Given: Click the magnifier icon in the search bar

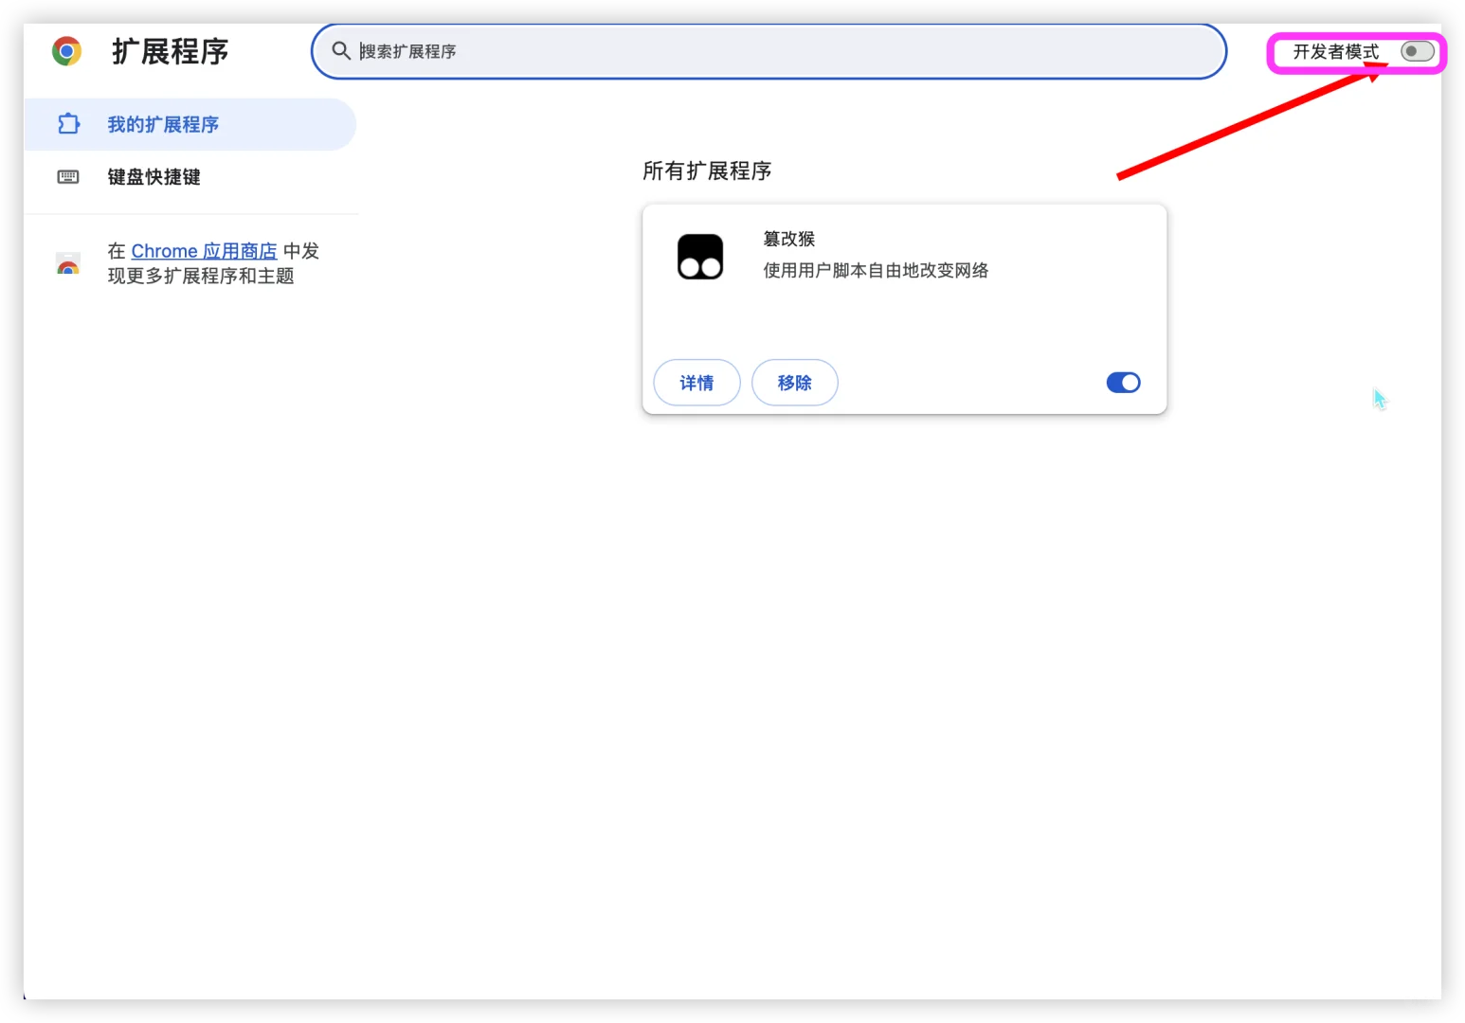Looking at the screenshot, I should coord(341,50).
